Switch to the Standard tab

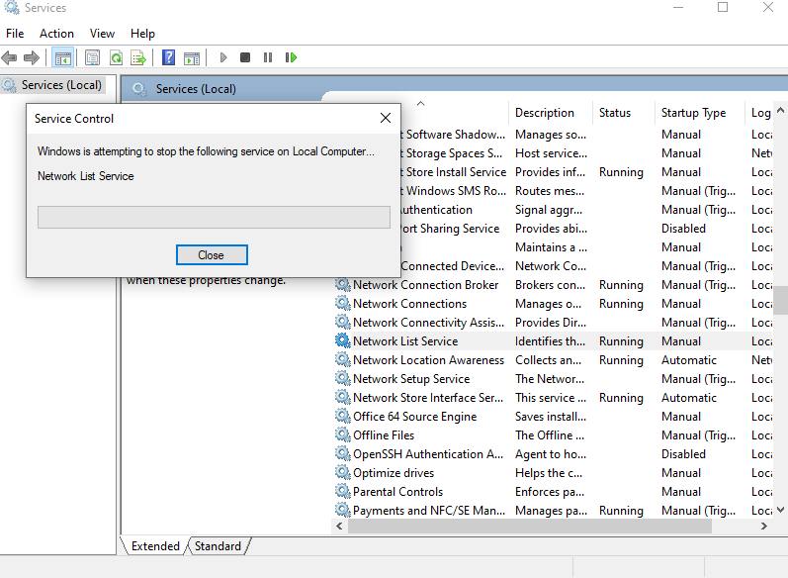[x=218, y=546]
